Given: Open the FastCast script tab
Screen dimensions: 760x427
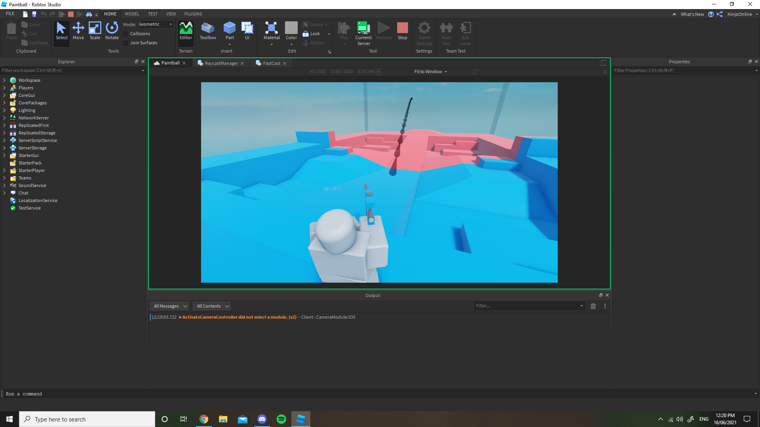Looking at the screenshot, I should tap(272, 63).
